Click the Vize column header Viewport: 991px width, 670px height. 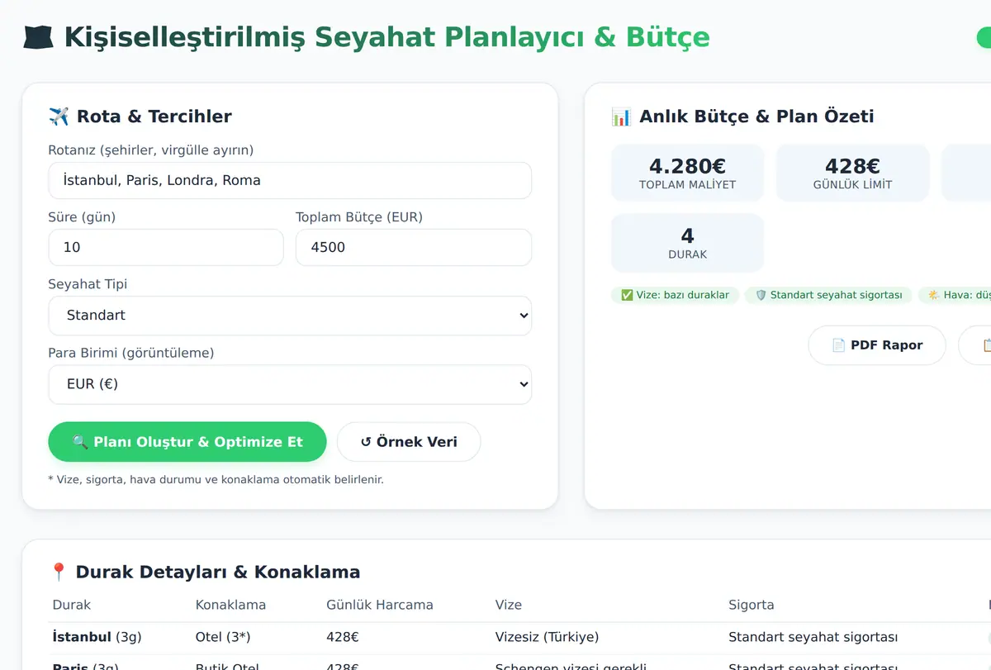click(509, 605)
